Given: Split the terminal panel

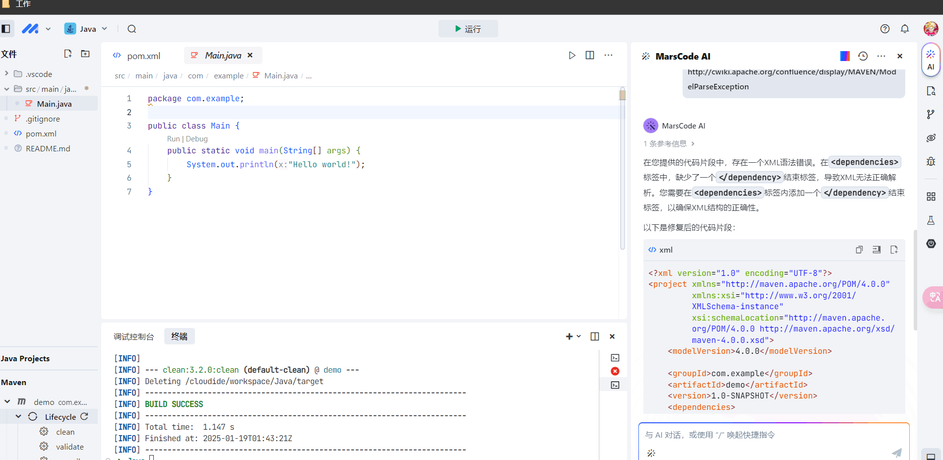Looking at the screenshot, I should 595,336.
